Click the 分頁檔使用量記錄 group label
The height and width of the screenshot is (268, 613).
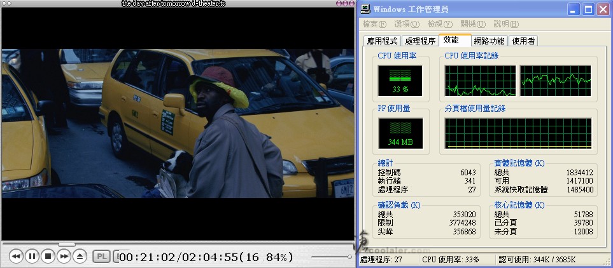[x=475, y=109]
